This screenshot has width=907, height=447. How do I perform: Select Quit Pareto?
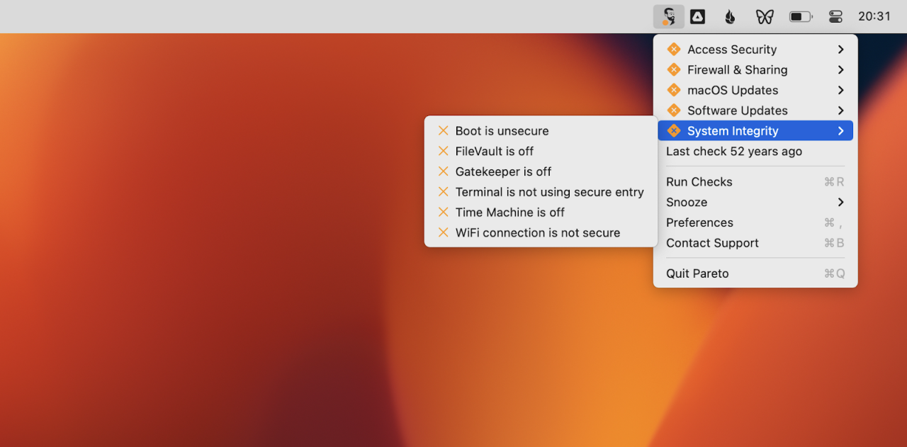click(x=755, y=273)
